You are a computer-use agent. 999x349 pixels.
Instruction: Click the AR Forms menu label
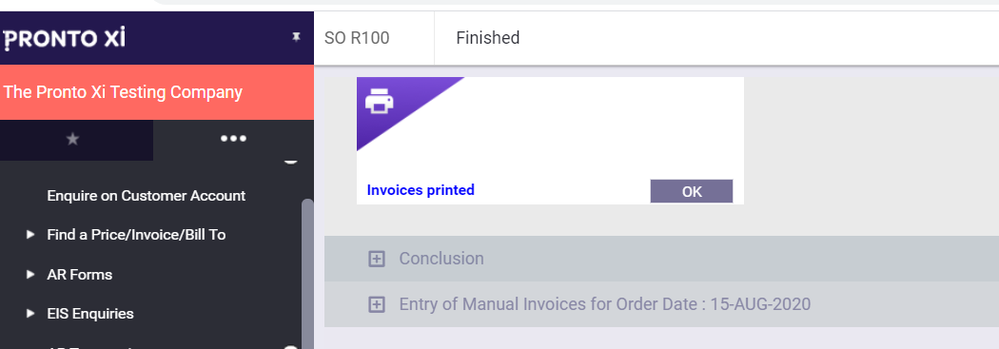pyautogui.click(x=80, y=275)
